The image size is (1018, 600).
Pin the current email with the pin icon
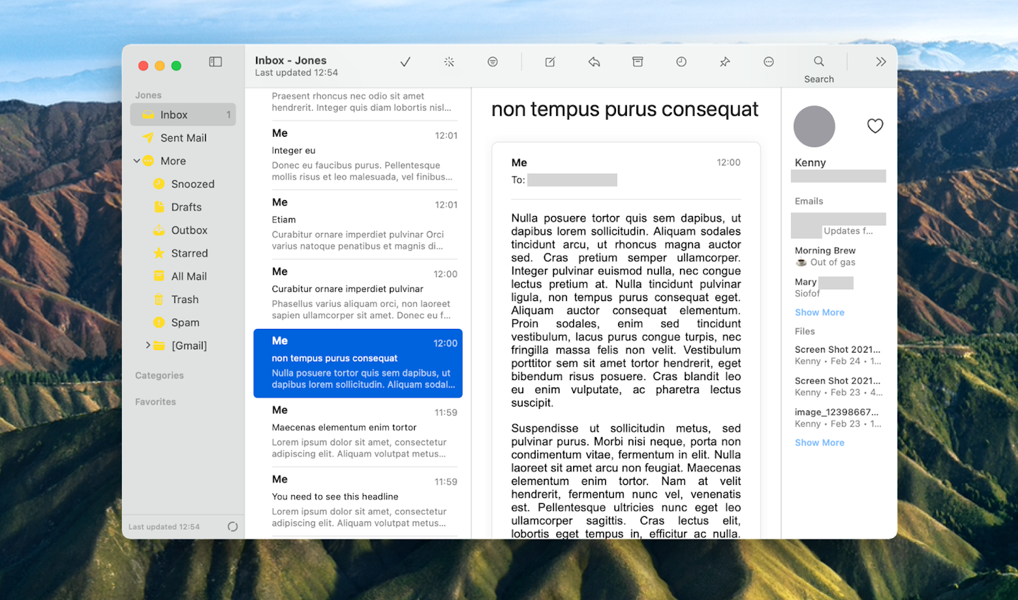(x=724, y=61)
